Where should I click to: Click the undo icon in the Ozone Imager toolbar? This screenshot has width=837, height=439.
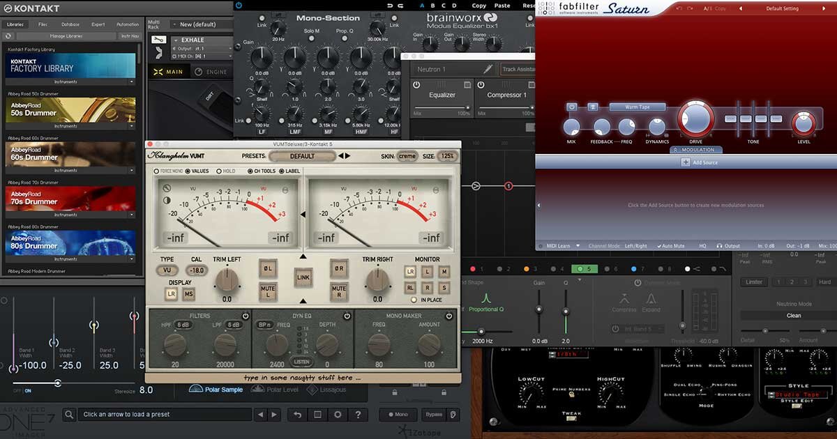(297, 415)
